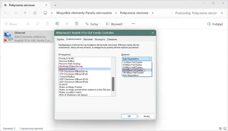The width and height of the screenshot is (228, 131).
Task: Choose 100 Mbps Half Duplex option
Action: (137, 72)
